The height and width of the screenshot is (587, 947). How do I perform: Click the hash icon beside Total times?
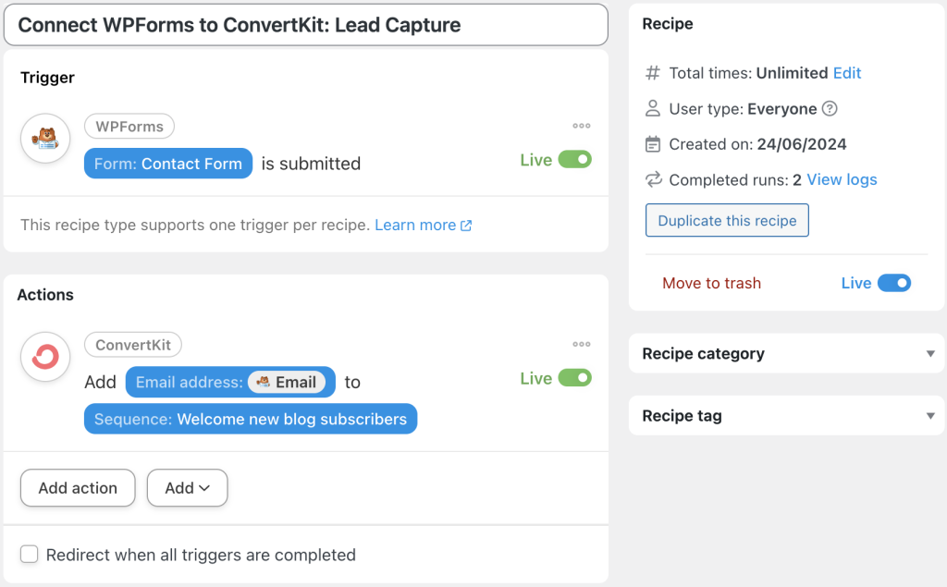pyautogui.click(x=654, y=73)
